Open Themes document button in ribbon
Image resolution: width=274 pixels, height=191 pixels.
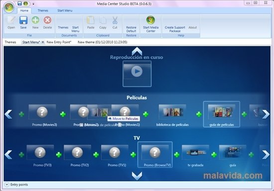pos(63,27)
